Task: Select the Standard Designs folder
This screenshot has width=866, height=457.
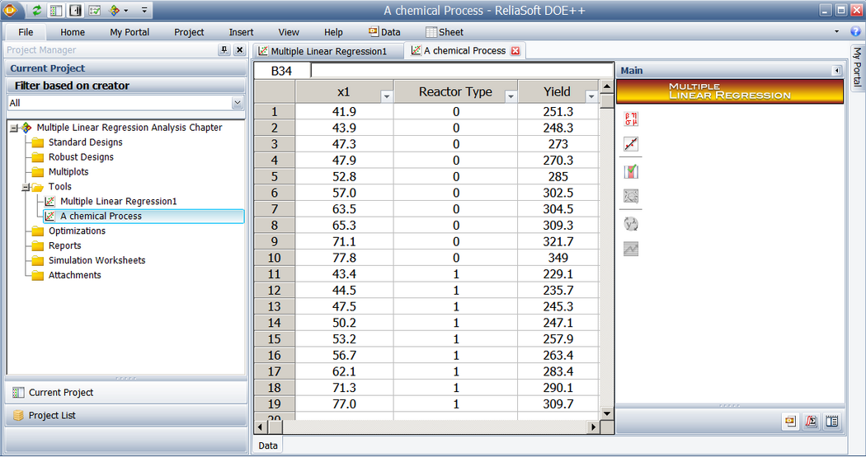Action: [x=86, y=142]
